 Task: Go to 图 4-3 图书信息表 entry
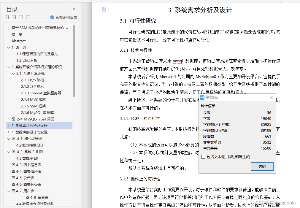click(26, 165)
